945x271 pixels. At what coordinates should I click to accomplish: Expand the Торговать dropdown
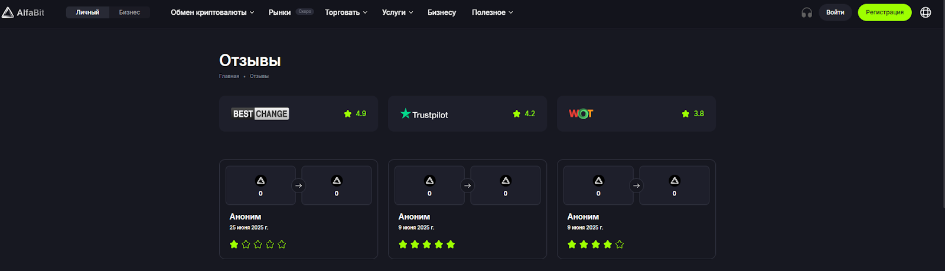tap(346, 12)
